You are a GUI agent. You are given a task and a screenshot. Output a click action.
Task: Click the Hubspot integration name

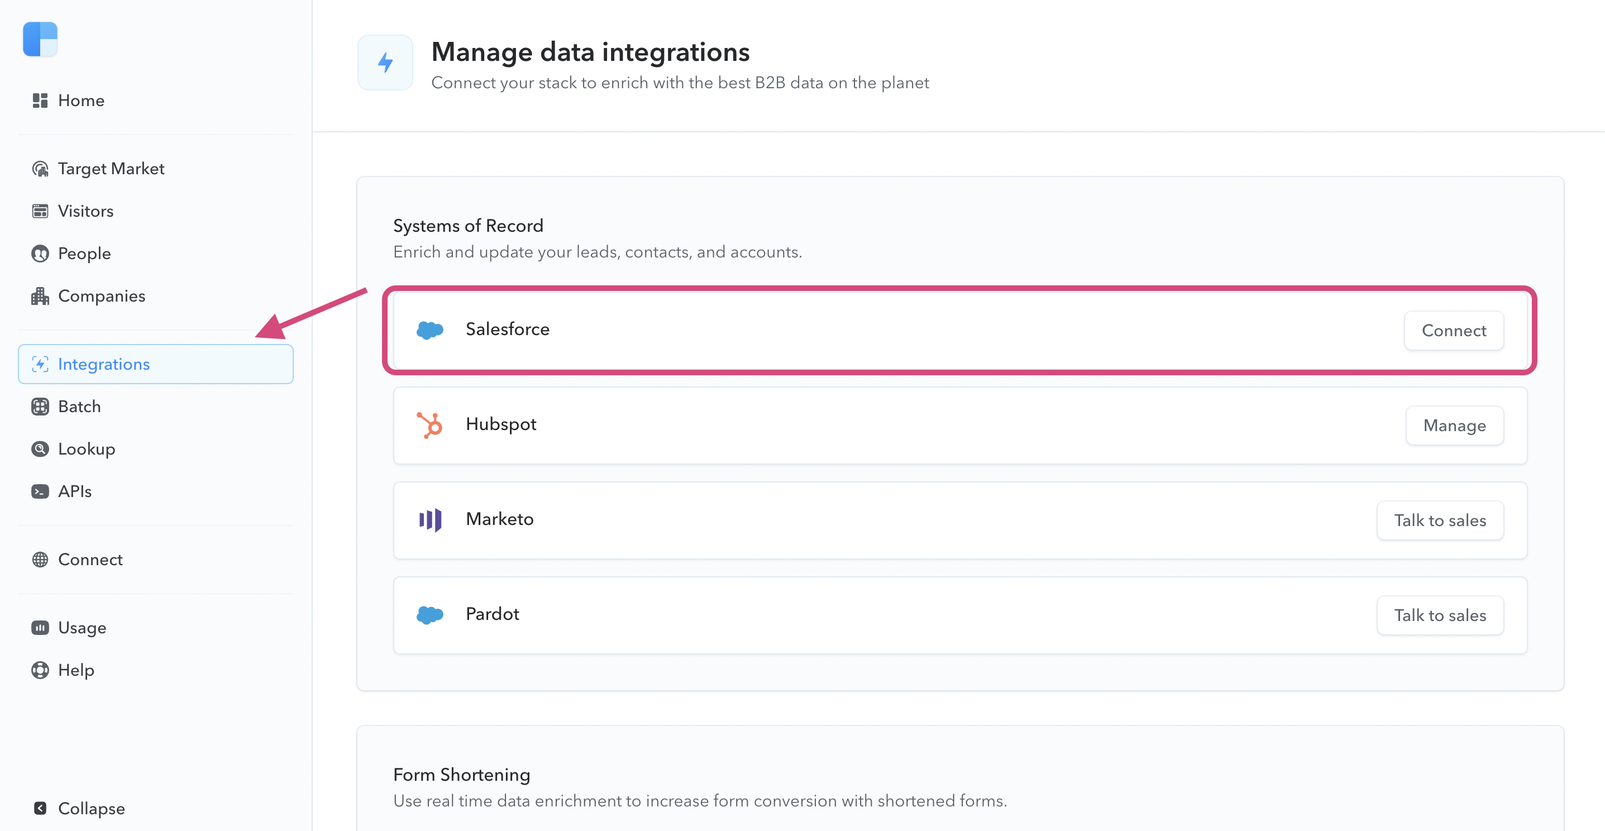(x=501, y=424)
